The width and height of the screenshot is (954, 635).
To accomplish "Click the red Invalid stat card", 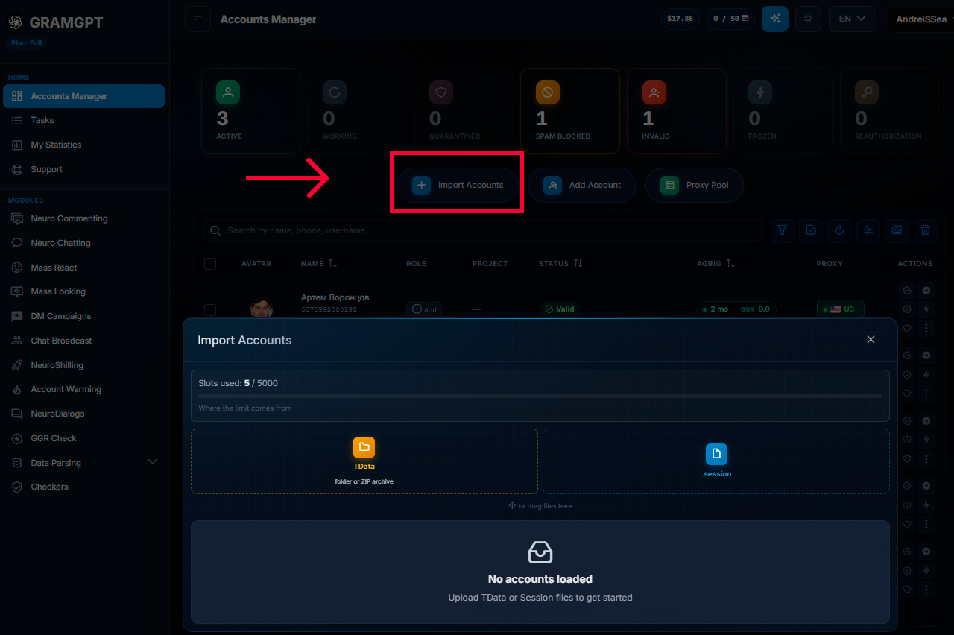I will 677,110.
